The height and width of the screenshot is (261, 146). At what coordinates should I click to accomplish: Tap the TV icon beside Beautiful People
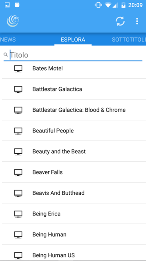coord(18,131)
